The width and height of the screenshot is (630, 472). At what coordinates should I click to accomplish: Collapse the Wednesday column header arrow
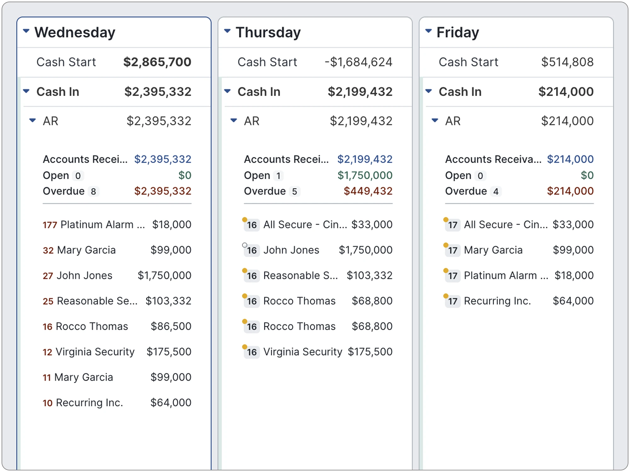26,31
